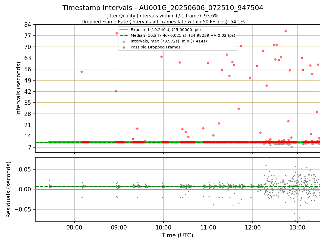The image size is (326, 245).
Task: Click the '63' y-axis tick label
Action: pos(28,58)
